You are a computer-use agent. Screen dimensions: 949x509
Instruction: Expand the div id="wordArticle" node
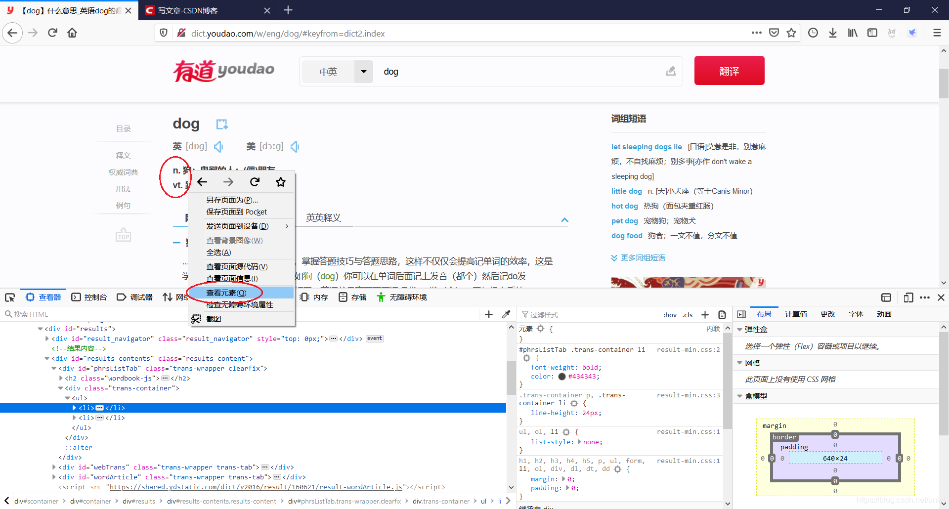(54, 477)
